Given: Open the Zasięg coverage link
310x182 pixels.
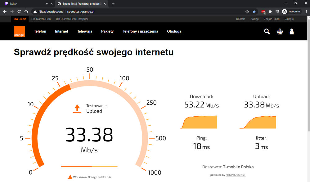Looking at the screenshot, I should (x=254, y=19).
